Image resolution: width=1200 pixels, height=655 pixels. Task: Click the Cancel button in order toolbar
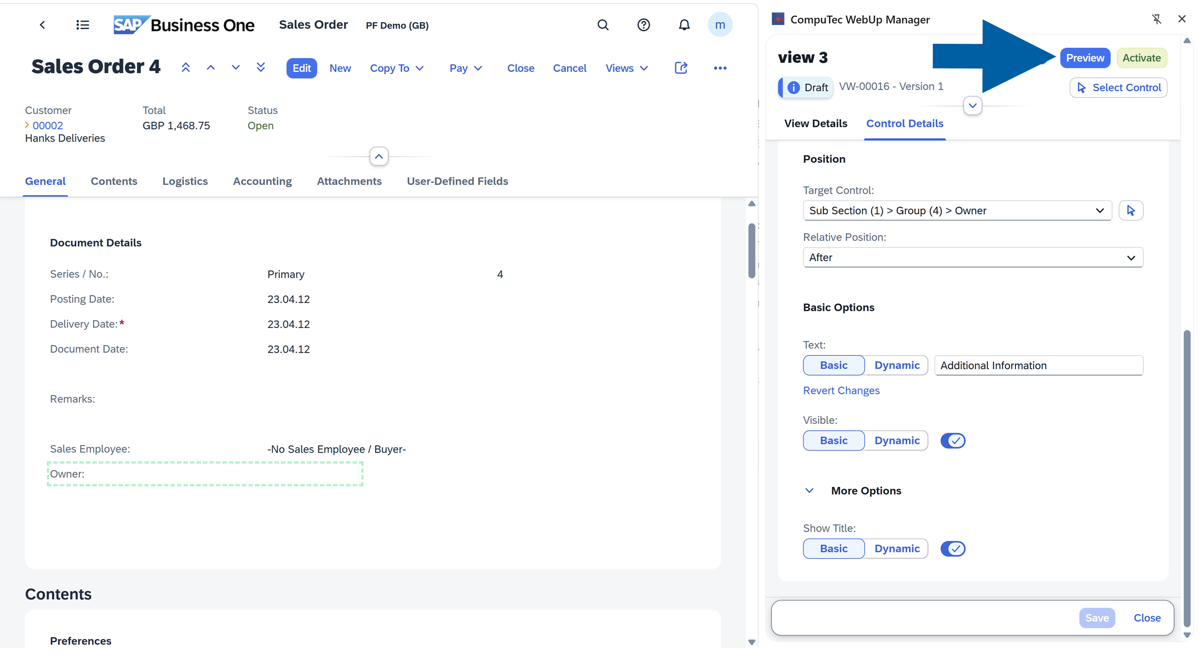569,68
